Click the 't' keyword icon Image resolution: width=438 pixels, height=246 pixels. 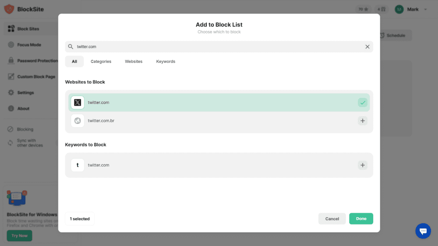pyautogui.click(x=78, y=165)
